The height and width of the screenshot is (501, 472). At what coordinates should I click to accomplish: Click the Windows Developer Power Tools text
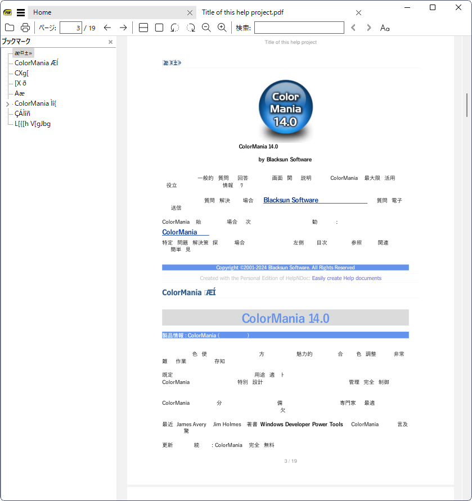302,425
